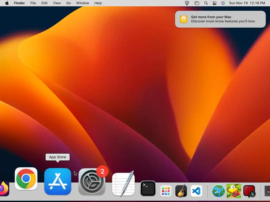Viewport: 270px width, 202px height.
Task: Open the blocky globe game icon in Dock
Action: pyautogui.click(x=218, y=191)
